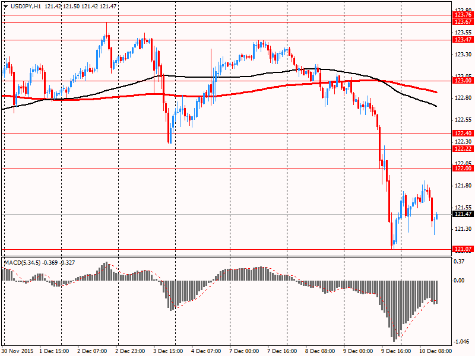475x356 pixels.
Task: Select the current price 121.47 black tag
Action: click(x=463, y=214)
